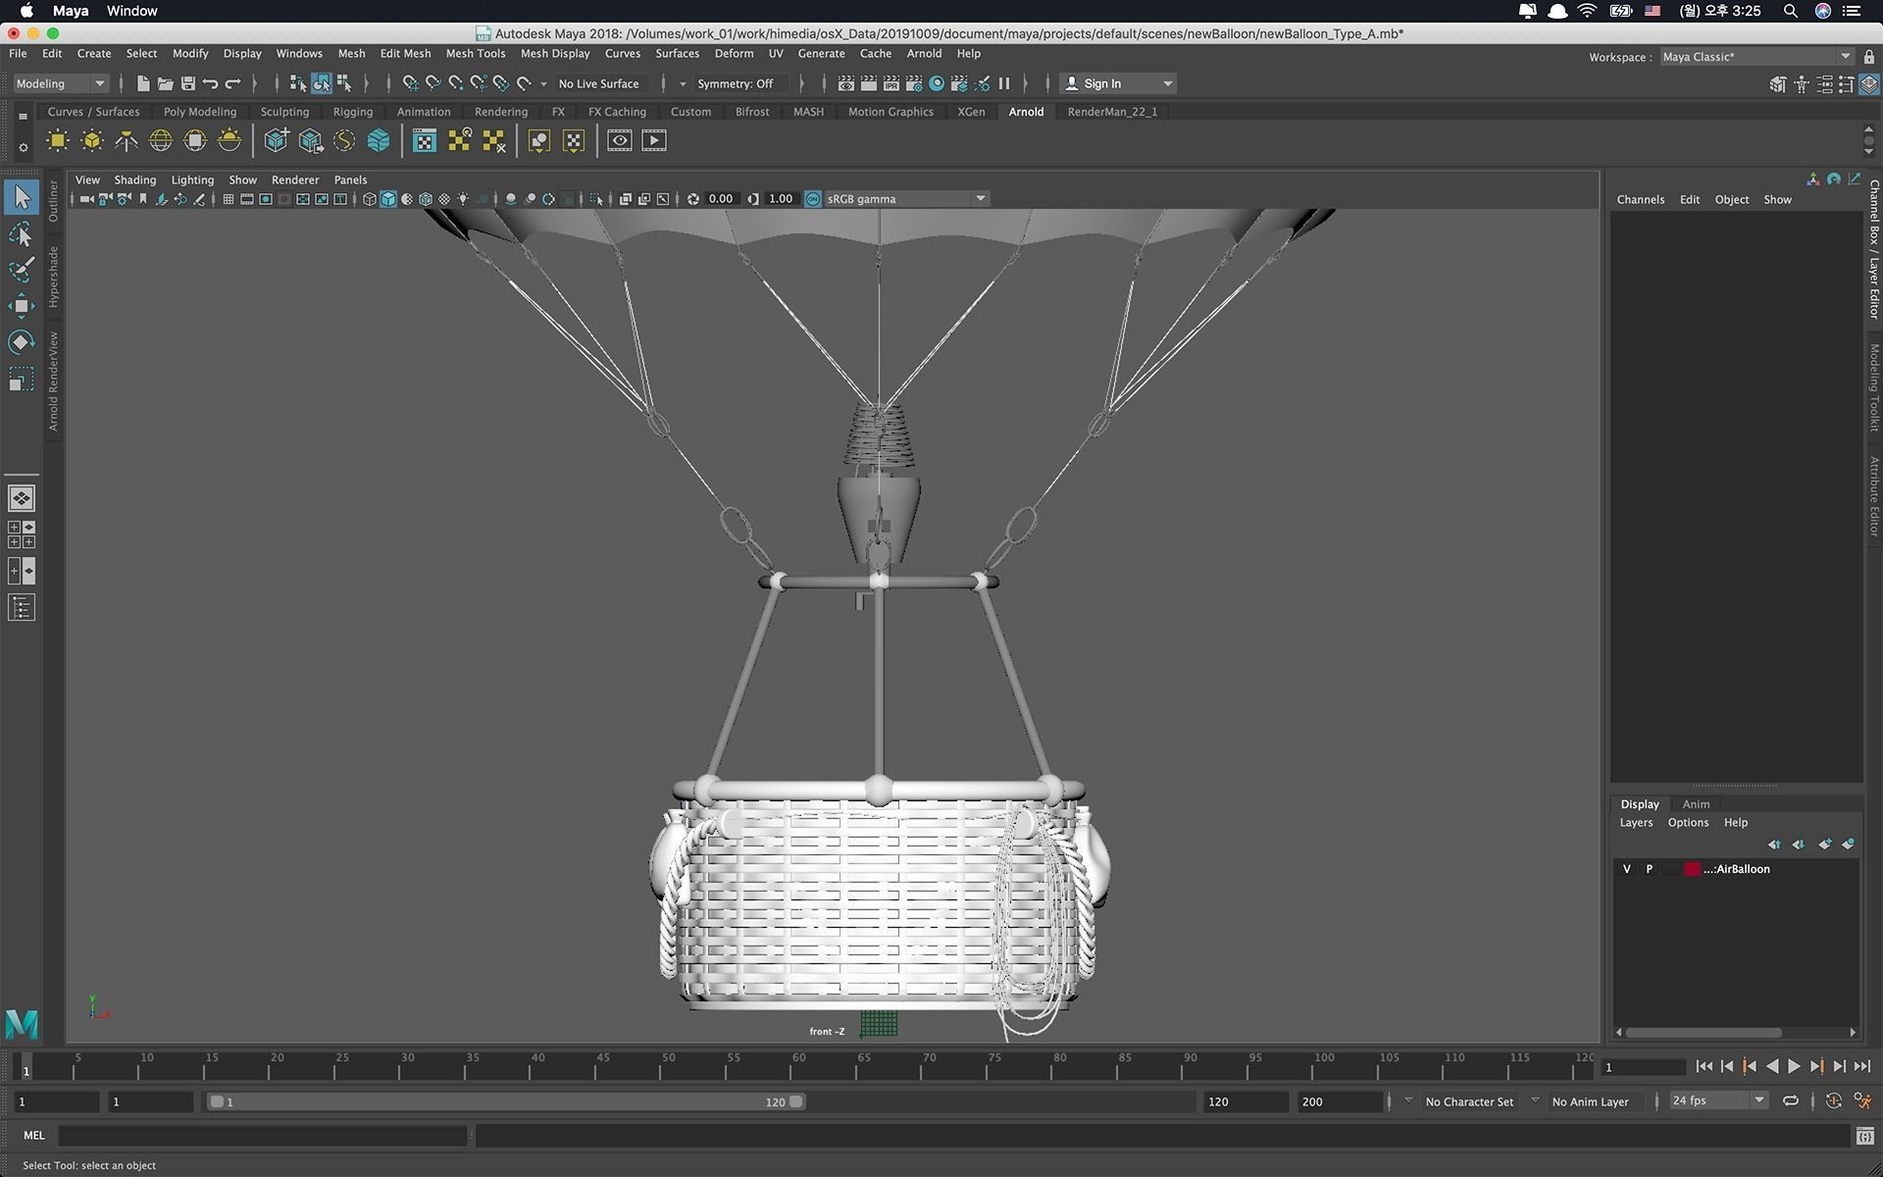Open the Workspace Maya Classic dropdown

(x=1756, y=57)
